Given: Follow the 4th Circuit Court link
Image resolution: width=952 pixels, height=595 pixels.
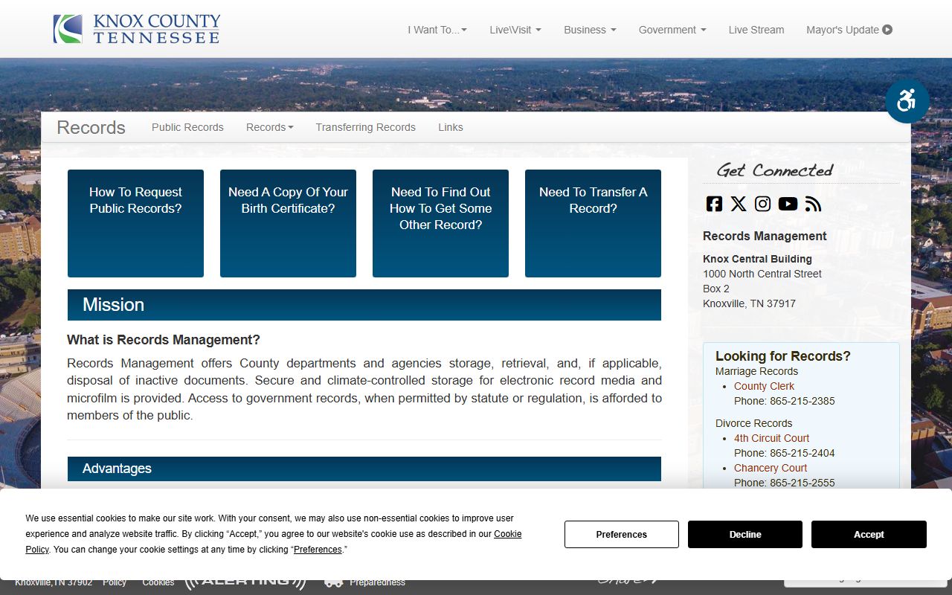Looking at the screenshot, I should click(771, 438).
